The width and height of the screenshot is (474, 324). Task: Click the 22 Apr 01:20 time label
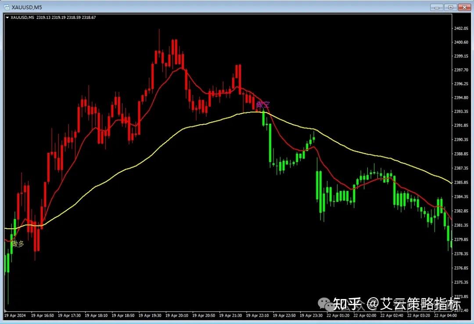coord(338,316)
